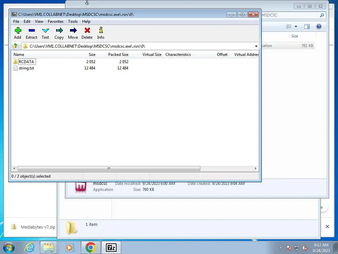Sort by Name column header
338x254 pixels.
tap(38, 55)
